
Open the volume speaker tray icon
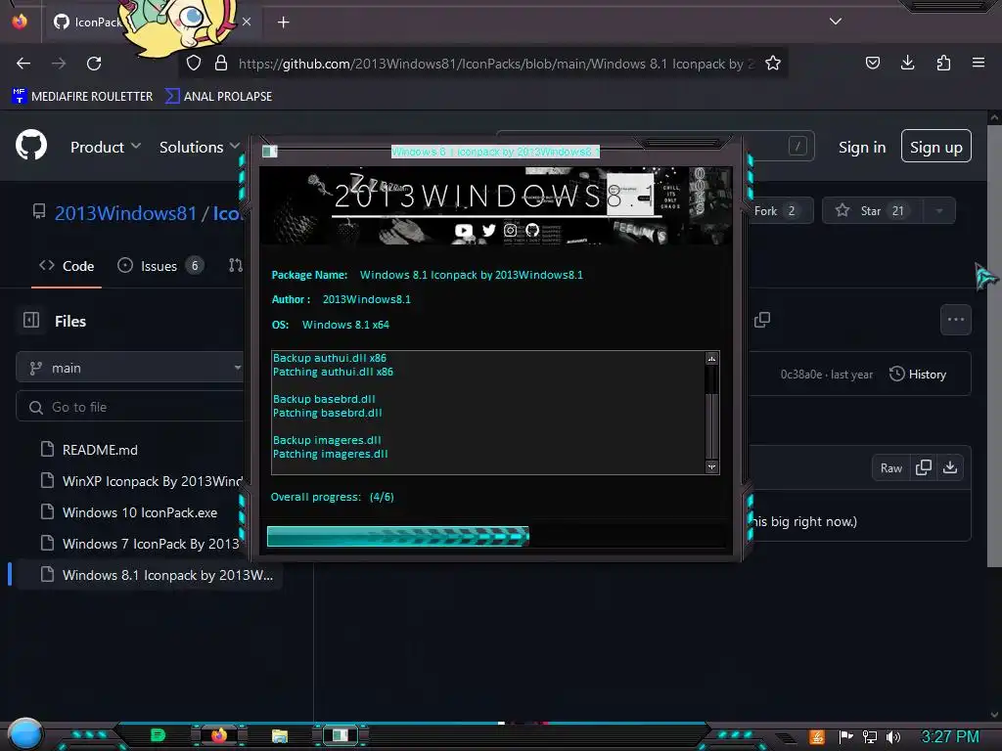tap(892, 737)
